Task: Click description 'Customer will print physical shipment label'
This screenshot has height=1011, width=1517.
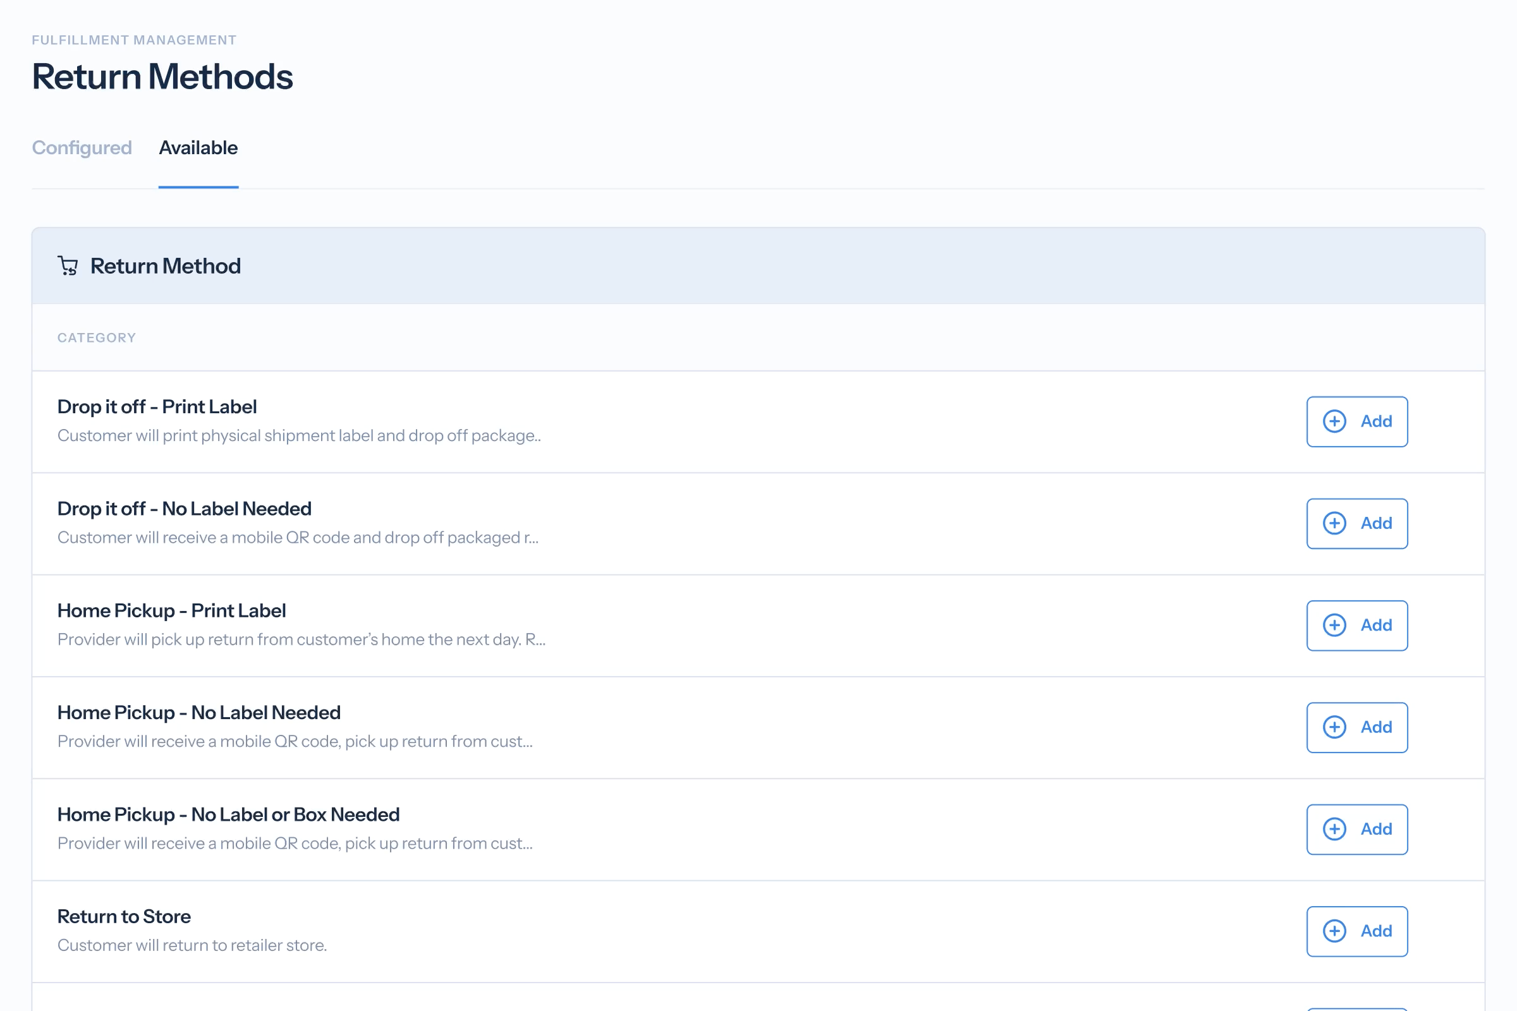Action: coord(299,436)
